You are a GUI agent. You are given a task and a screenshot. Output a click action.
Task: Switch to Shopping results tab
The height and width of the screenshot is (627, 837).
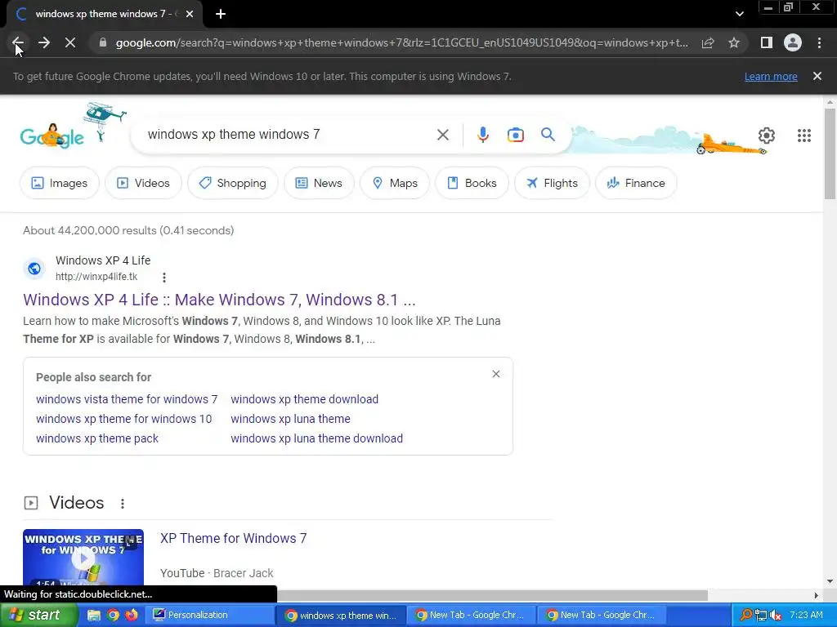(x=232, y=183)
